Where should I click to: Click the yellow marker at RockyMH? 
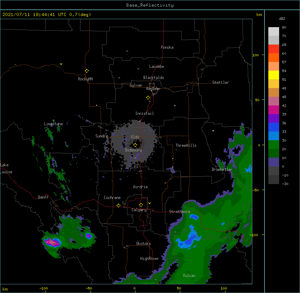(x=87, y=71)
